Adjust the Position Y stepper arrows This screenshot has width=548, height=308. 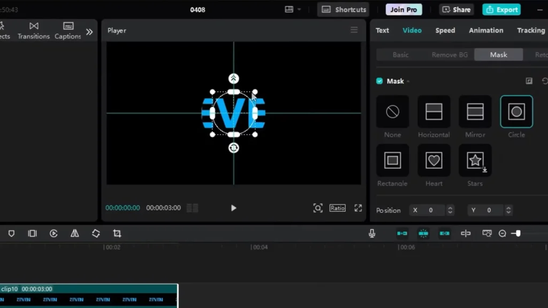[x=508, y=210]
